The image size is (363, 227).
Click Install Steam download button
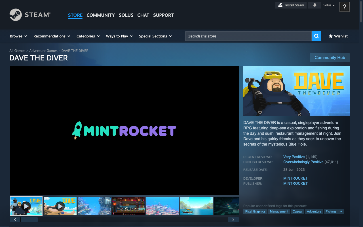pyautogui.click(x=291, y=5)
